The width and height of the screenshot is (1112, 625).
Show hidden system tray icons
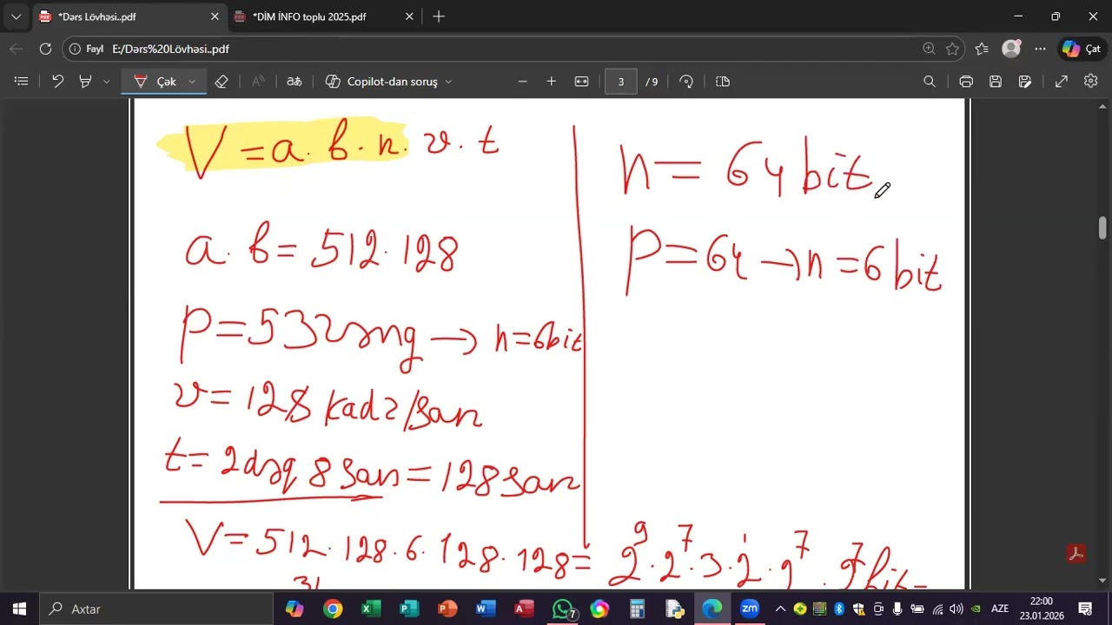[780, 609]
